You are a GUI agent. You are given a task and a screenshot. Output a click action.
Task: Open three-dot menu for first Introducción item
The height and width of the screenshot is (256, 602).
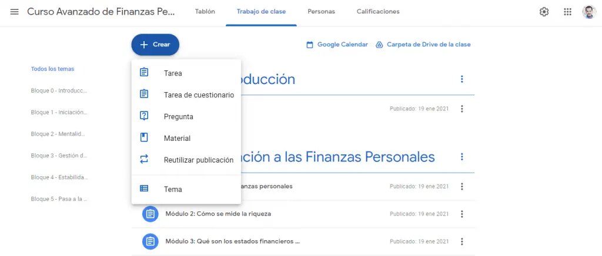(462, 109)
